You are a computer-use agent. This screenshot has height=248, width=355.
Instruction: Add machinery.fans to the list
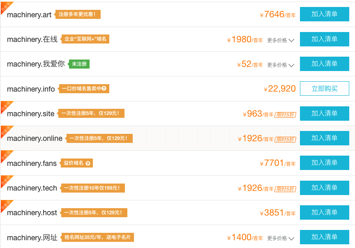point(325,163)
